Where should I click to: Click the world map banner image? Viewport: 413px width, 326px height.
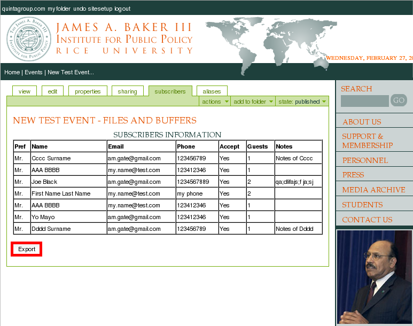point(271,46)
